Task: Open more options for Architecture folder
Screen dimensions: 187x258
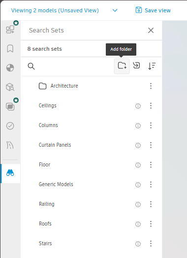Action: click(x=151, y=86)
